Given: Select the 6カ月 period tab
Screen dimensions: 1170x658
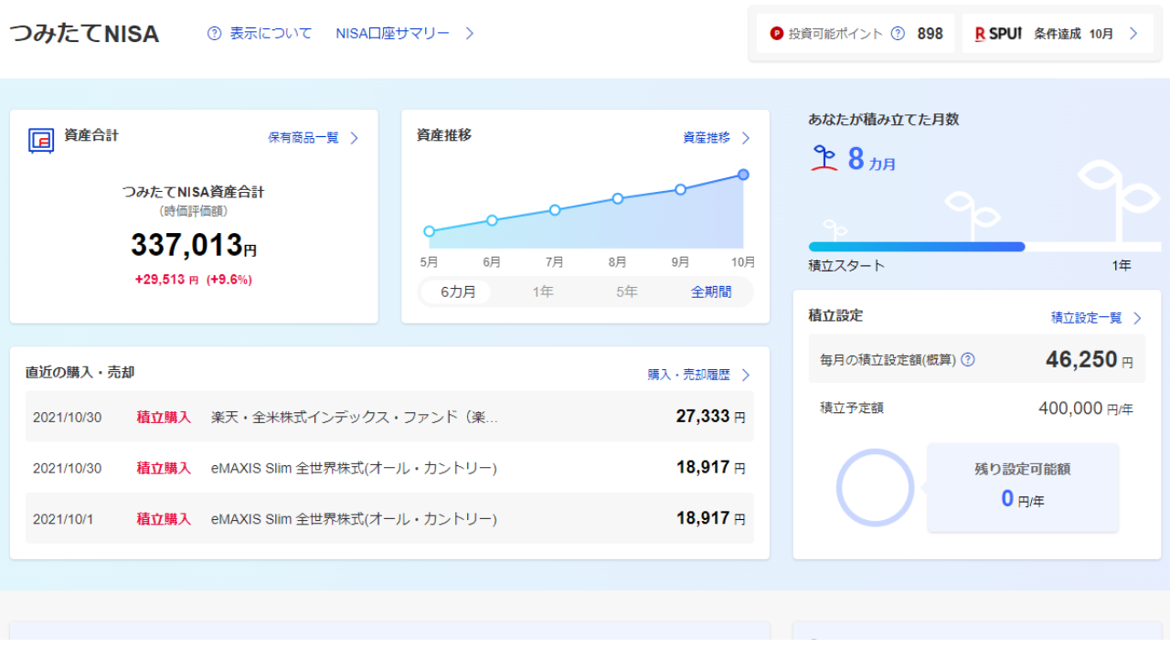Looking at the screenshot, I should pos(458,292).
